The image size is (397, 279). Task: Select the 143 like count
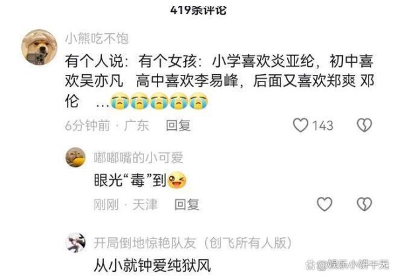point(323,125)
